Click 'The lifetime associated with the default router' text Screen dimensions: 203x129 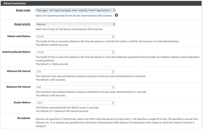(67, 108)
